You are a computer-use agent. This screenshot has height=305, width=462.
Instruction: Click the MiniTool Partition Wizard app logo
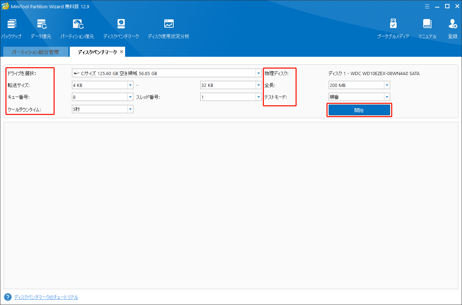pos(5,6)
